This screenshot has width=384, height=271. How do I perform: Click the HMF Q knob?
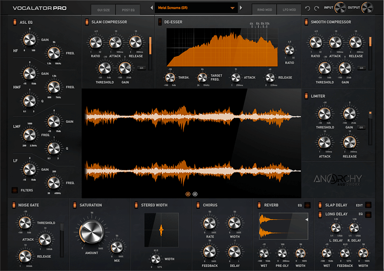click(29, 101)
